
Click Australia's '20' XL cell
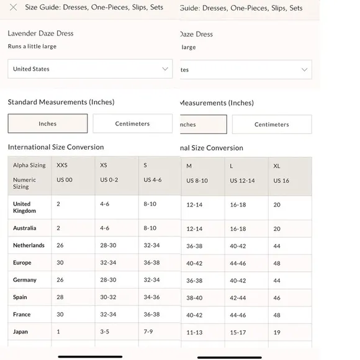[277, 229]
